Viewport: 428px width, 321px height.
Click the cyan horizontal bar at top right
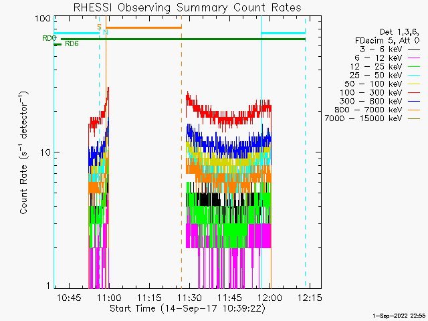[284, 33]
